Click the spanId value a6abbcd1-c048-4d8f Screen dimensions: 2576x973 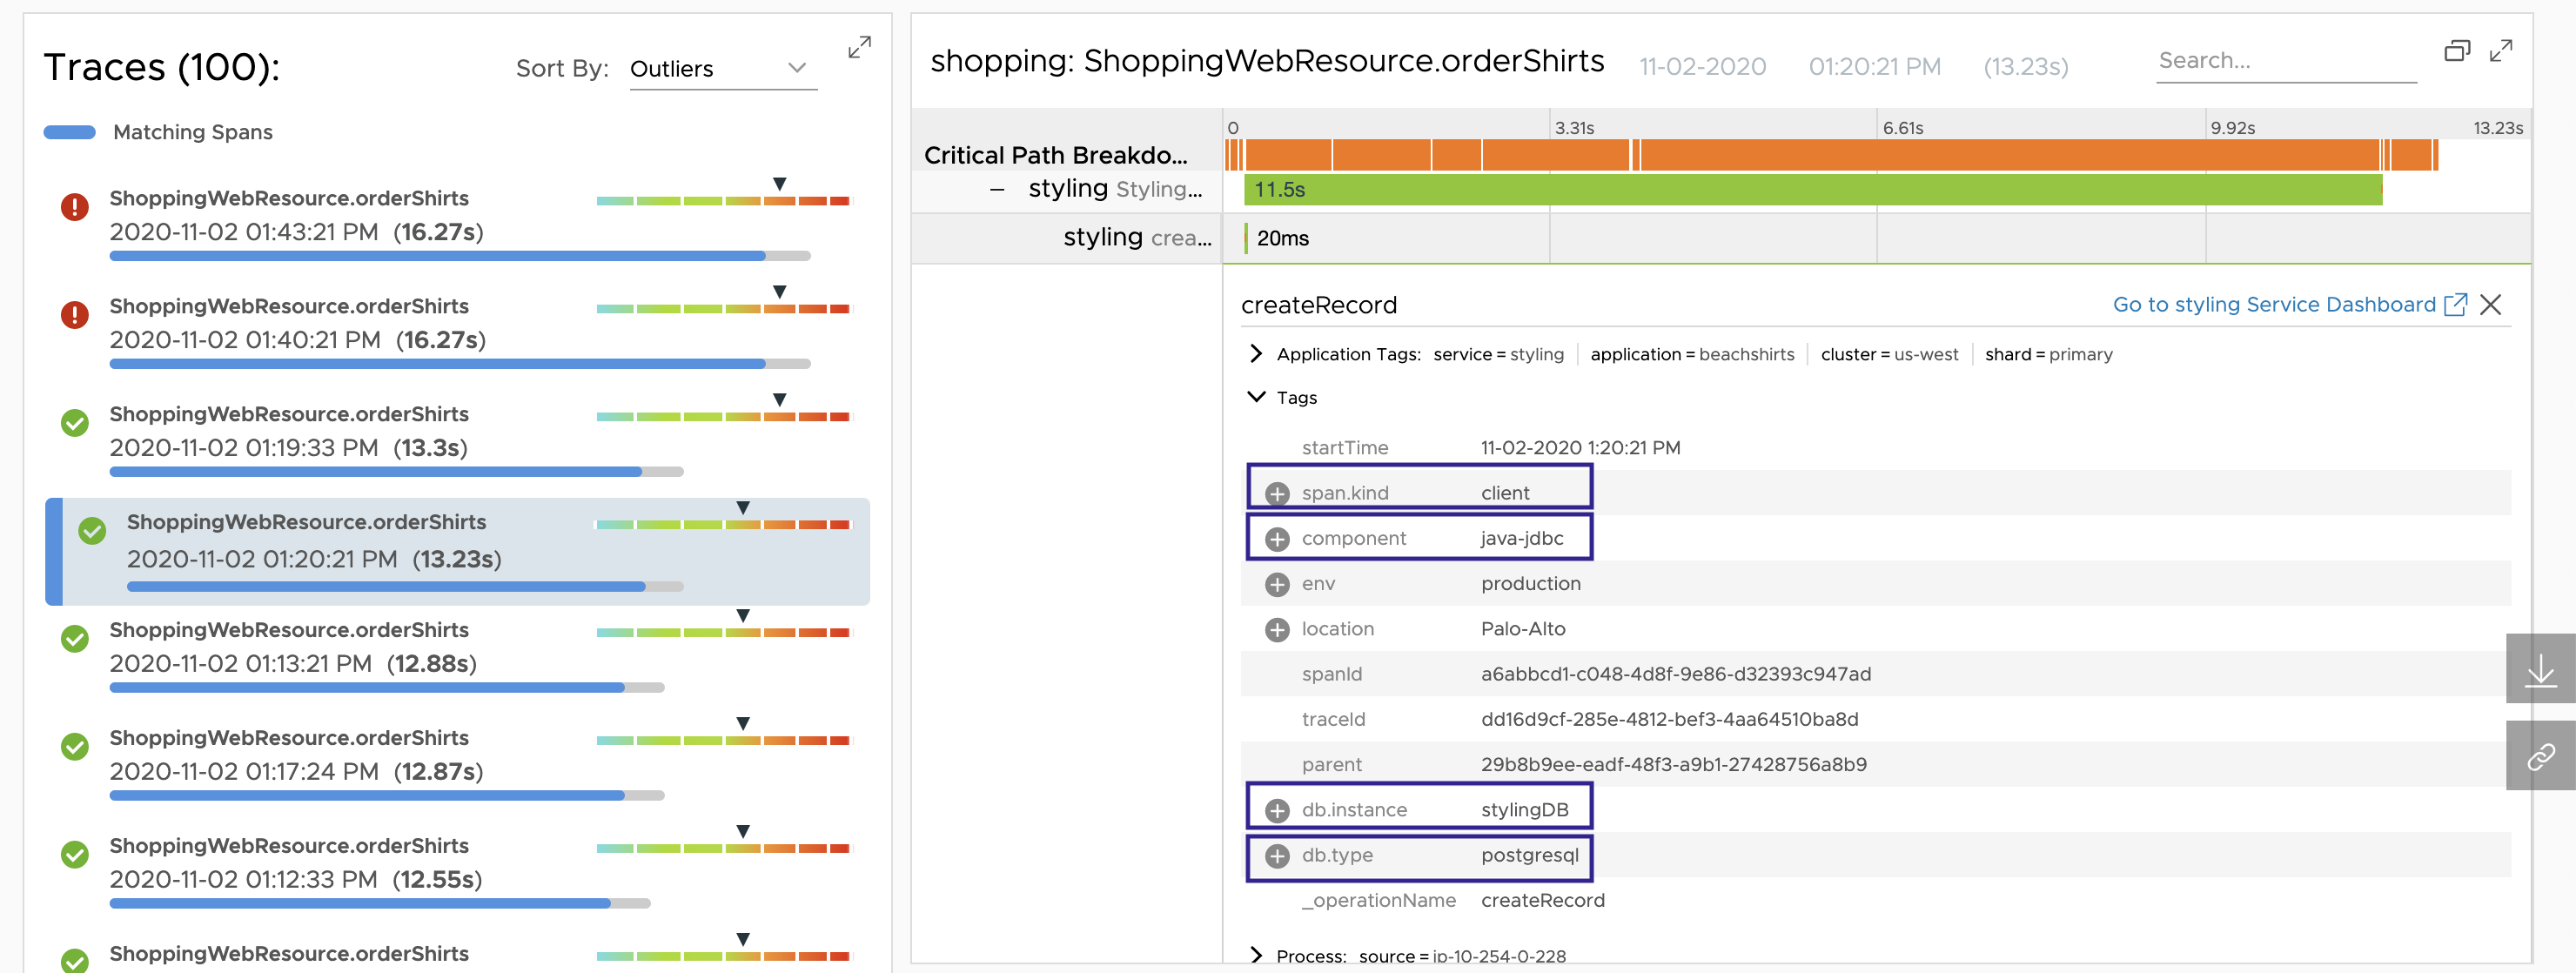tap(1675, 674)
